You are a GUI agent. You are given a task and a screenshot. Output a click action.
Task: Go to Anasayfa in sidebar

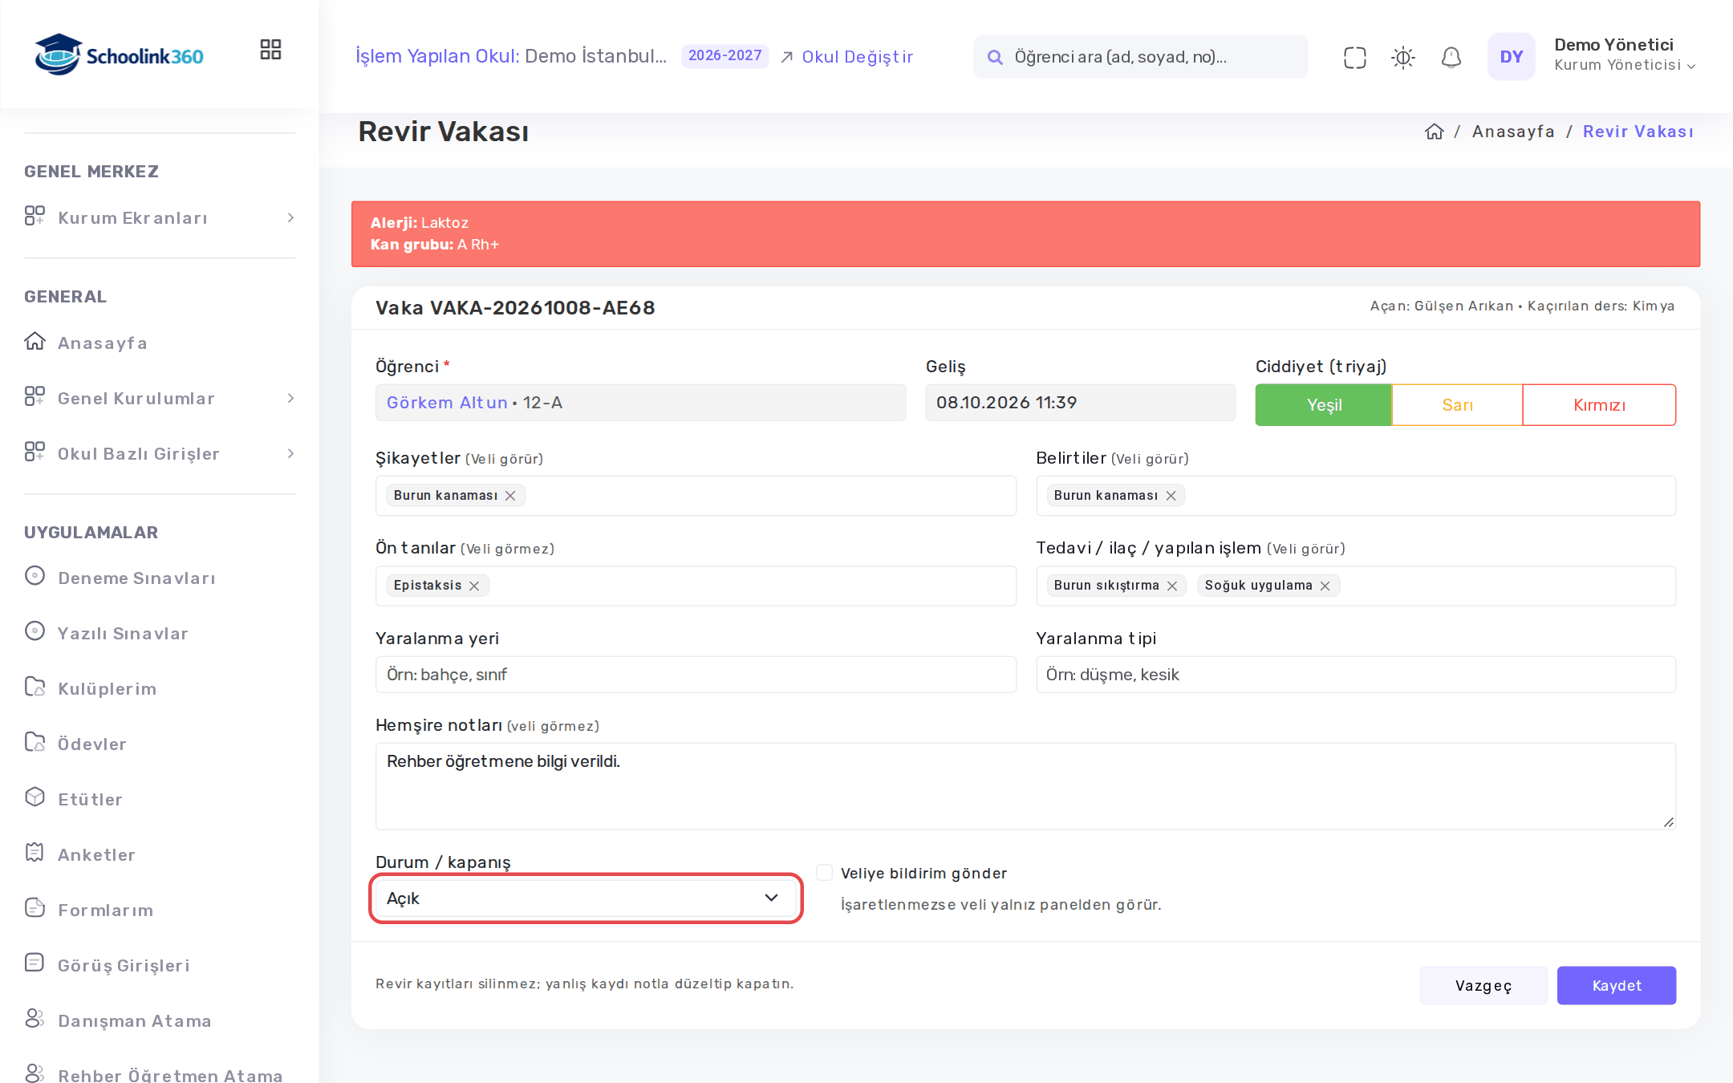(102, 343)
